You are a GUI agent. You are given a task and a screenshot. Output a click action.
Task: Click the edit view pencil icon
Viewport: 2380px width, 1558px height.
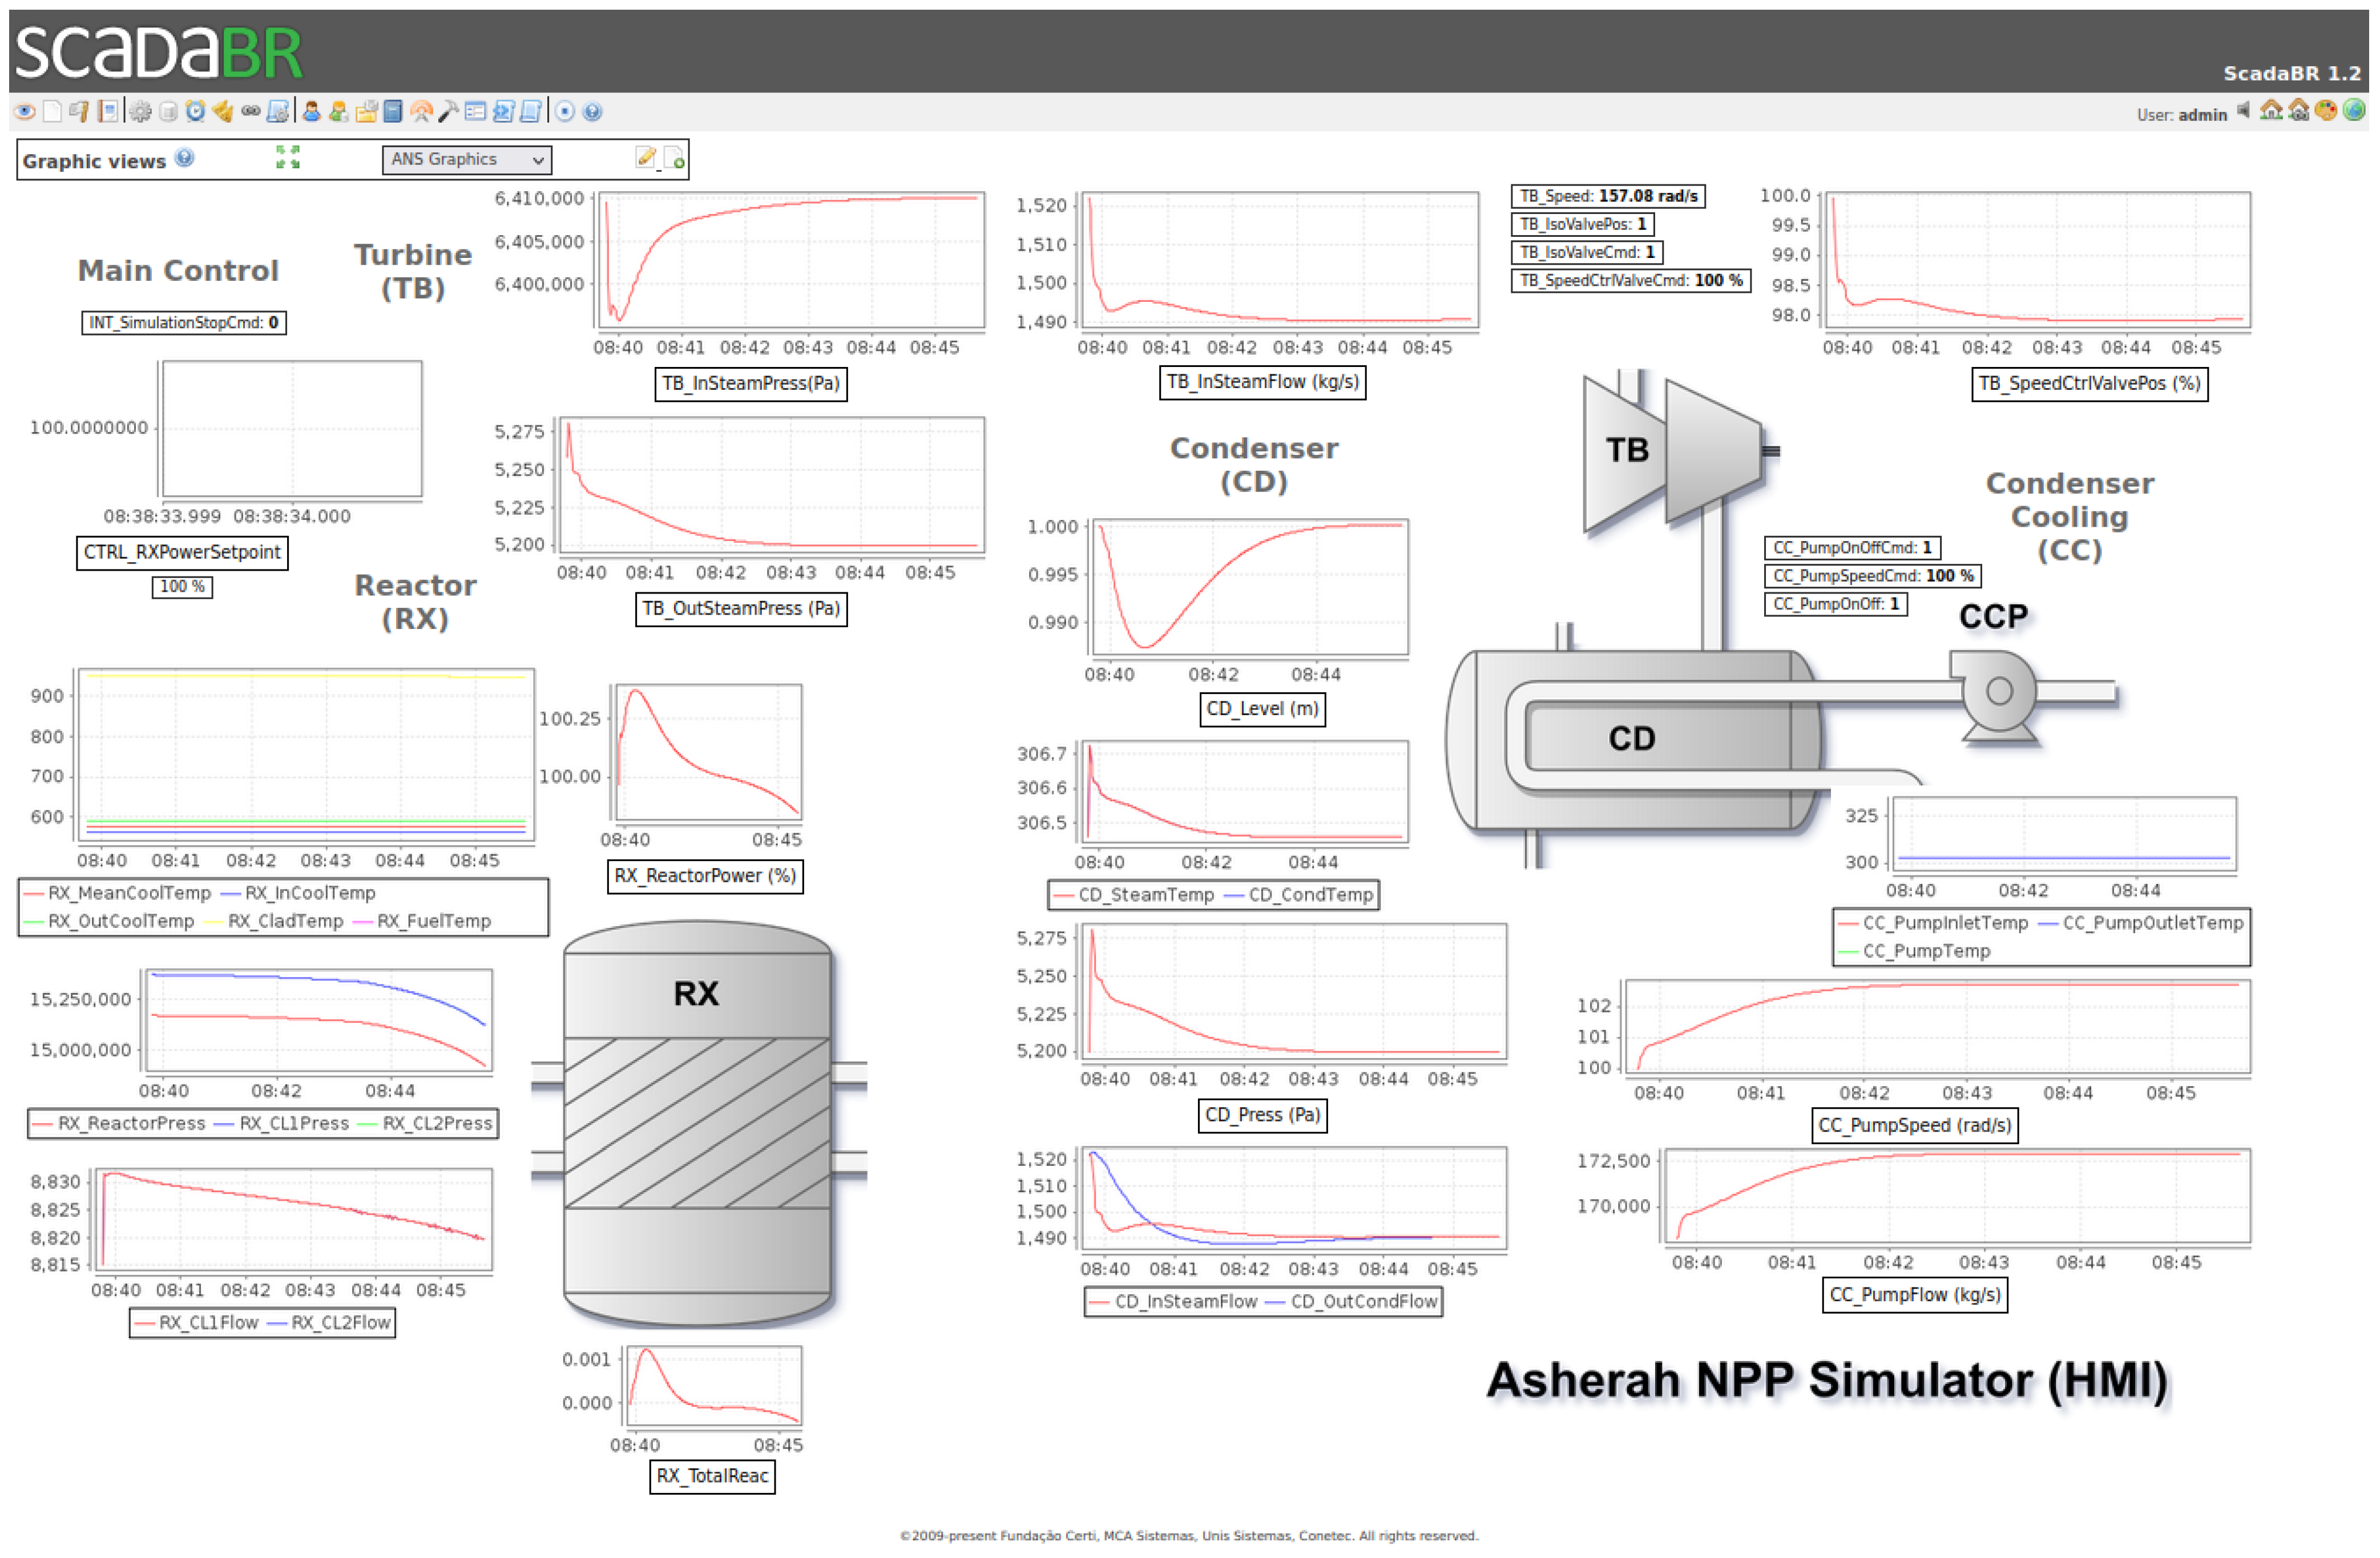pyautogui.click(x=645, y=158)
